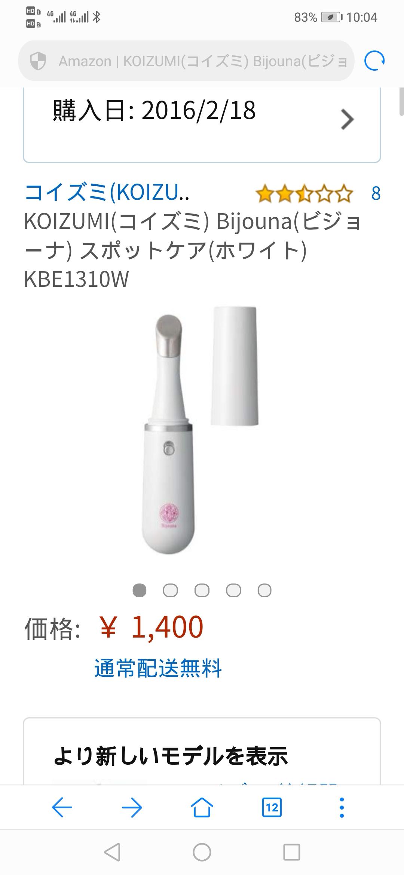Open the three-dot browser menu

click(342, 808)
